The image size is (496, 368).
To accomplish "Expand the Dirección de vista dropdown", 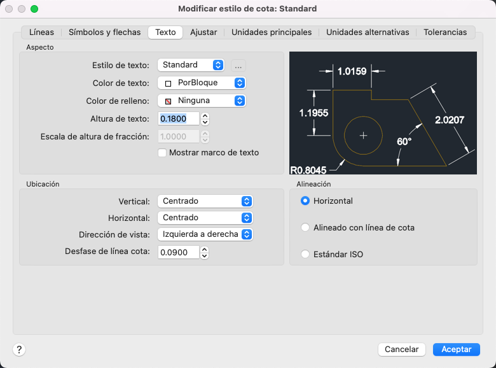I will (x=205, y=234).
